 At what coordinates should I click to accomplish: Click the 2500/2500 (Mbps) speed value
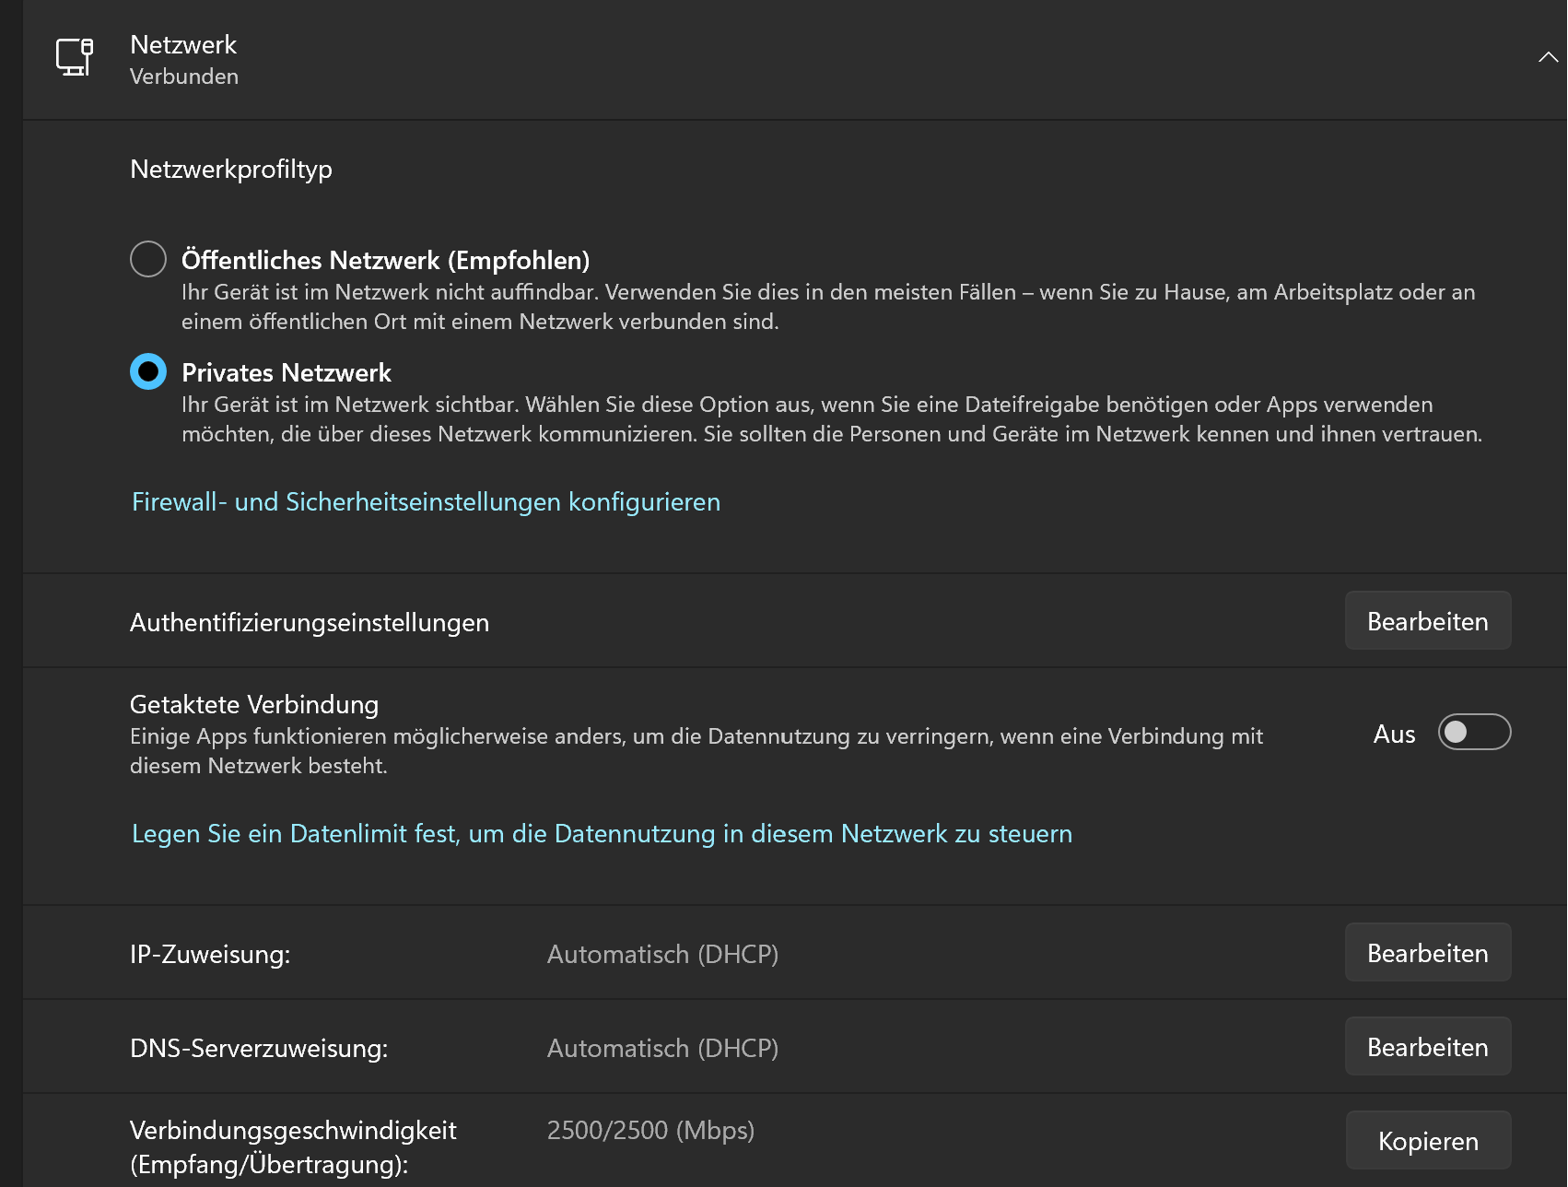point(650,1130)
